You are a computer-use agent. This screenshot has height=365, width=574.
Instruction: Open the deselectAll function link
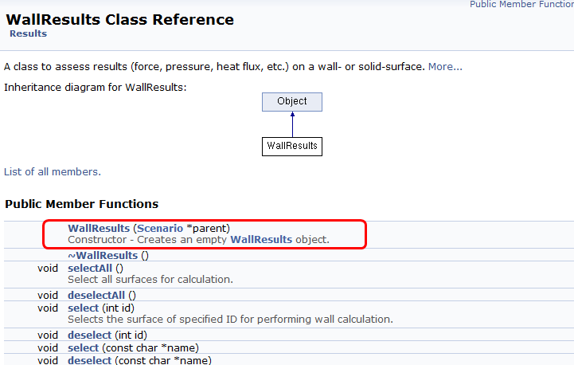96,295
